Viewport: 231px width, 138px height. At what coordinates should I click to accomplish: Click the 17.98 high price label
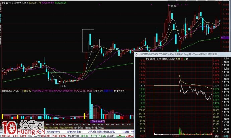[173, 6]
